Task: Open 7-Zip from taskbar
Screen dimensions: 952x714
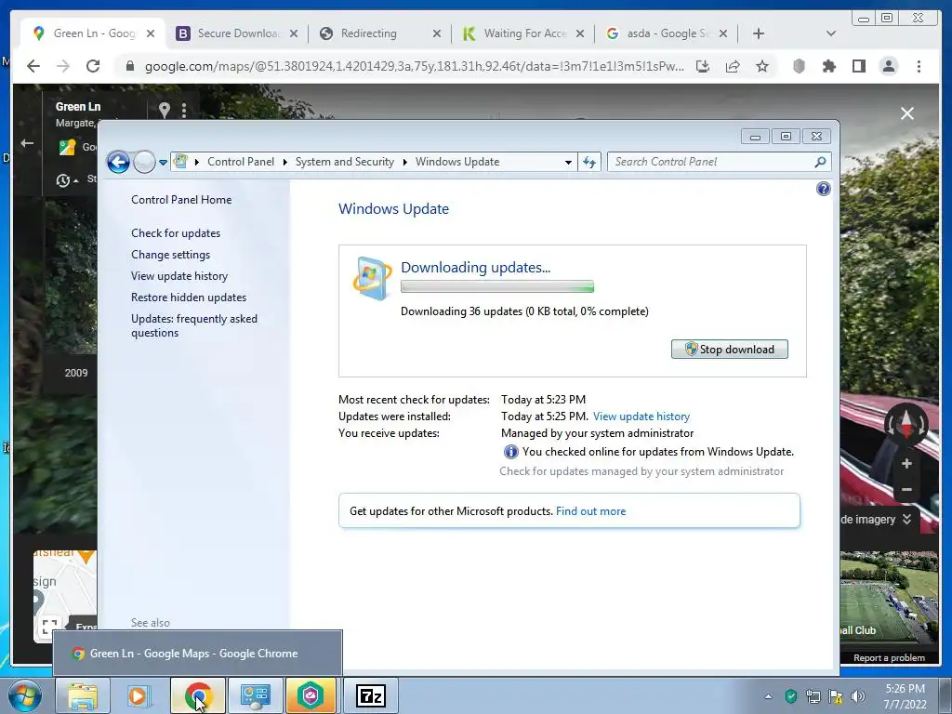Action: point(370,695)
